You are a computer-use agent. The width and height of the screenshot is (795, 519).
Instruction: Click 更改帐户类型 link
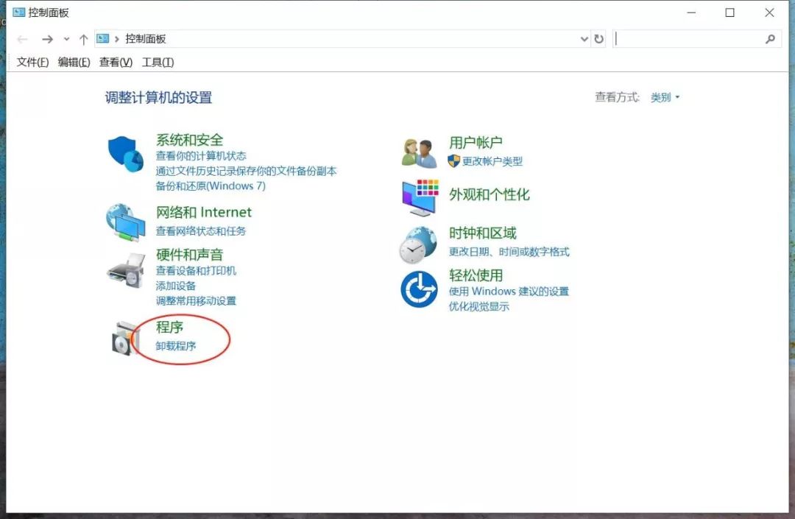point(492,161)
